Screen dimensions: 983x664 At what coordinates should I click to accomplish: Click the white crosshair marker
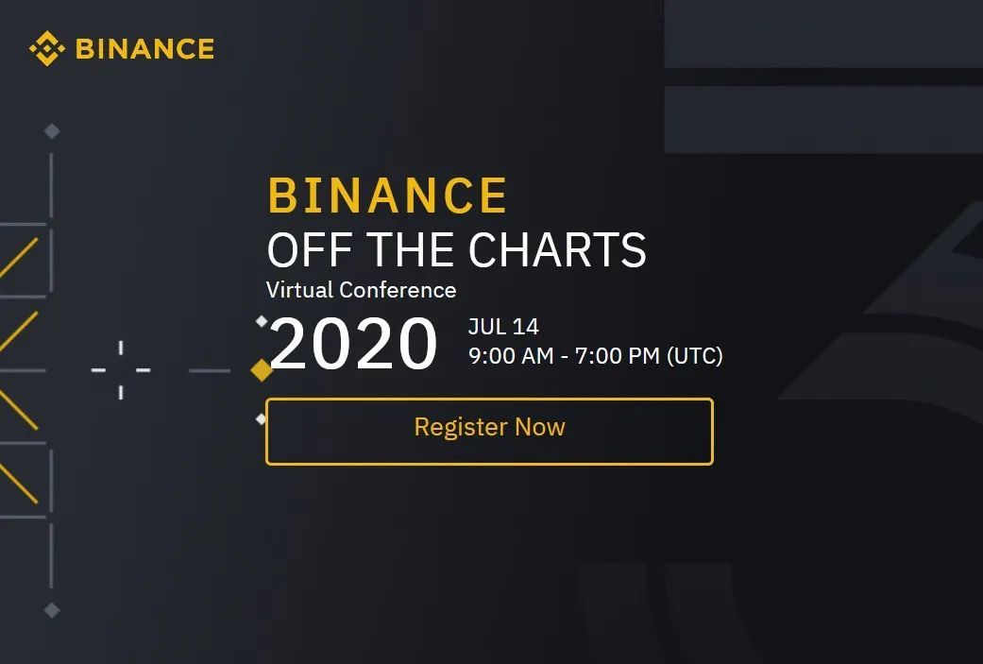point(121,370)
